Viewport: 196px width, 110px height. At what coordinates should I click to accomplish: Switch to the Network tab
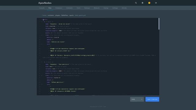97,8
